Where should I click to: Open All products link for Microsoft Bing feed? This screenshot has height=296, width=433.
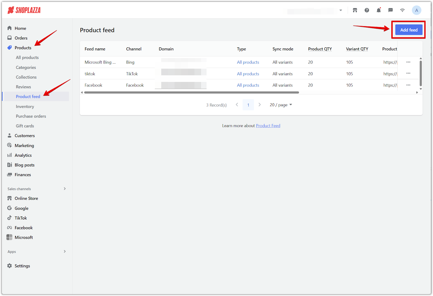248,62
